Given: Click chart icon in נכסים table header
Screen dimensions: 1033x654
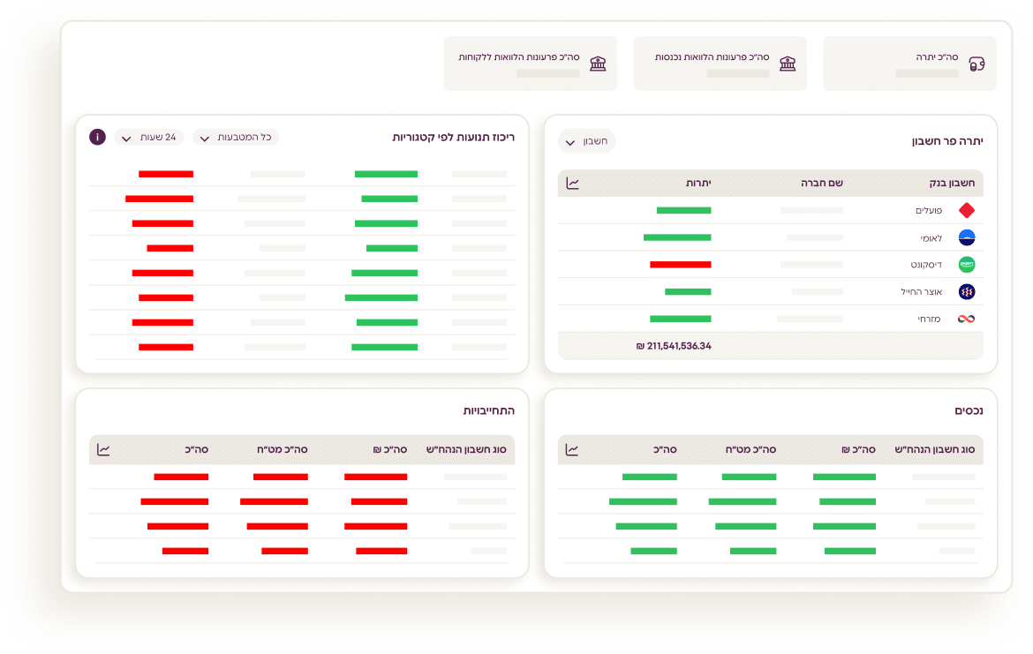Looking at the screenshot, I should (572, 450).
